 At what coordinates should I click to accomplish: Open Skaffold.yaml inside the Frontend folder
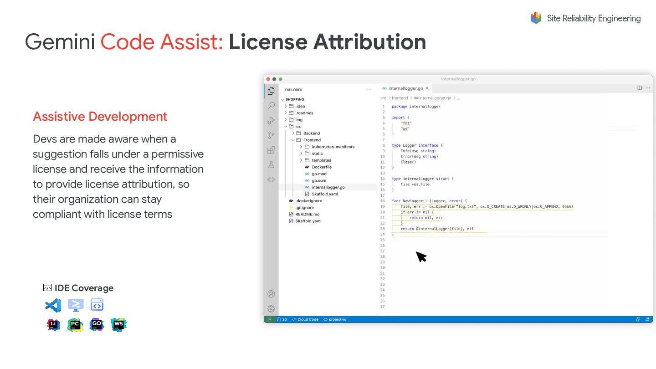(x=324, y=194)
